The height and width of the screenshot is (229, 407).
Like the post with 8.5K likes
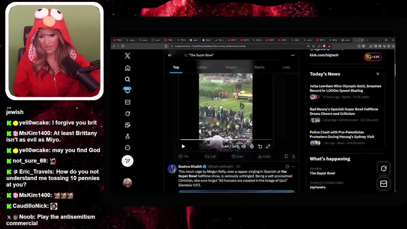[237, 156]
